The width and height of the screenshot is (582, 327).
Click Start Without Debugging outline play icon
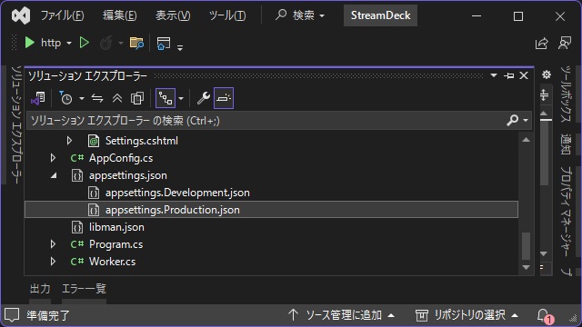click(x=85, y=43)
